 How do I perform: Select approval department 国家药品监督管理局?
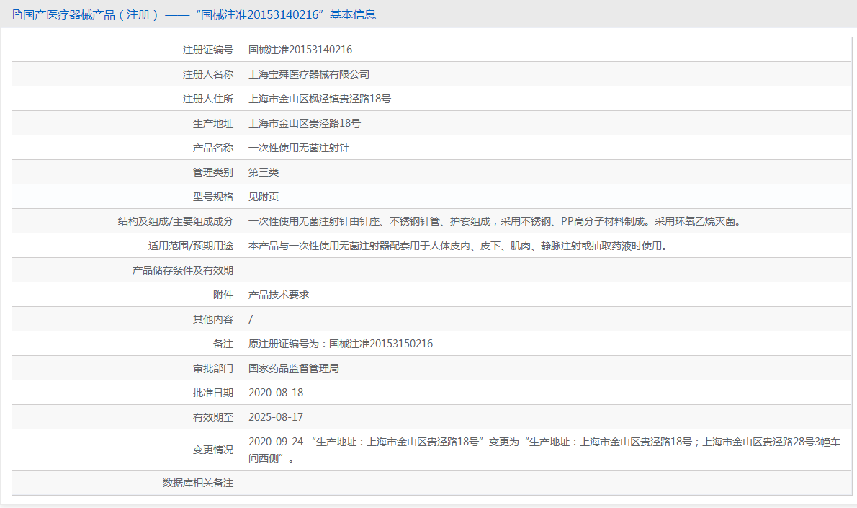(294, 368)
